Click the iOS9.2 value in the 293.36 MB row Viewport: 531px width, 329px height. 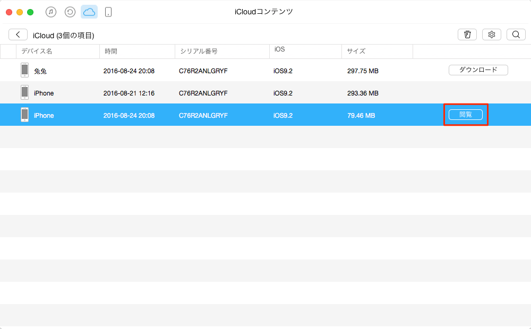click(283, 93)
